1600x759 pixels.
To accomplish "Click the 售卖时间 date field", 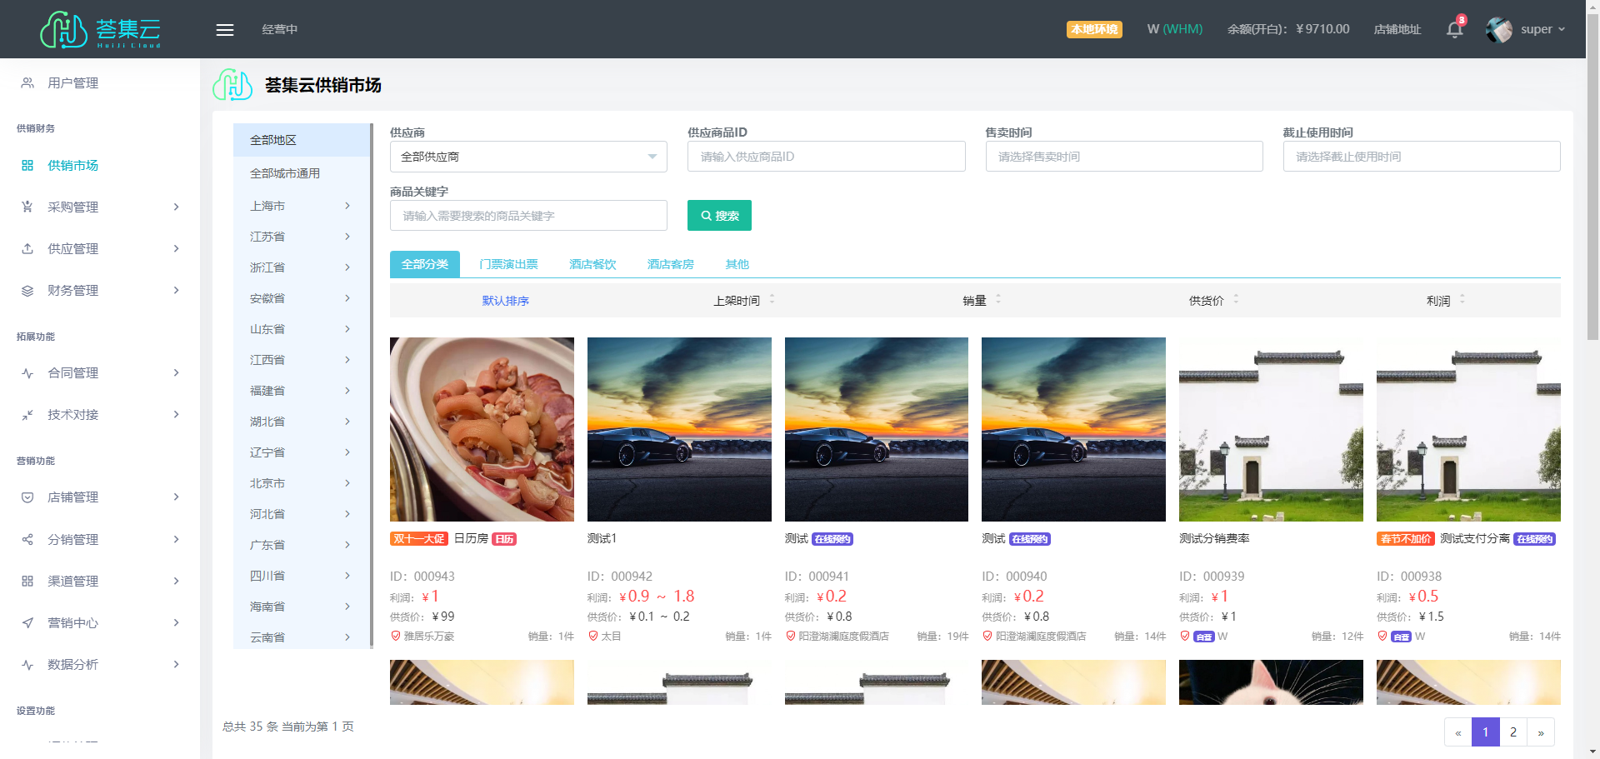I will click(x=1124, y=157).
